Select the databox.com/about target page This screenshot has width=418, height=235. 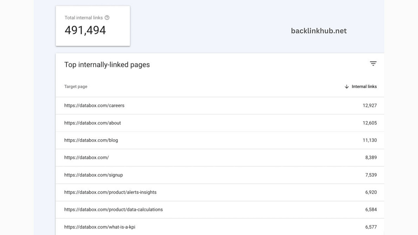pyautogui.click(x=92, y=123)
